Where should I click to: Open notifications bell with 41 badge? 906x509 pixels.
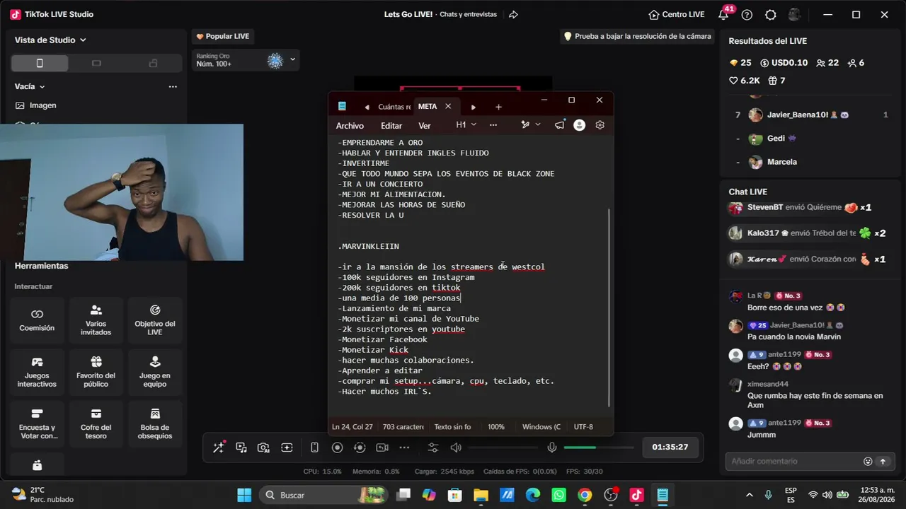tap(725, 13)
